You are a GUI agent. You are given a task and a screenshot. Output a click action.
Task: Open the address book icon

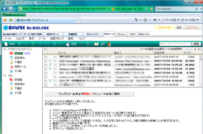point(96,44)
